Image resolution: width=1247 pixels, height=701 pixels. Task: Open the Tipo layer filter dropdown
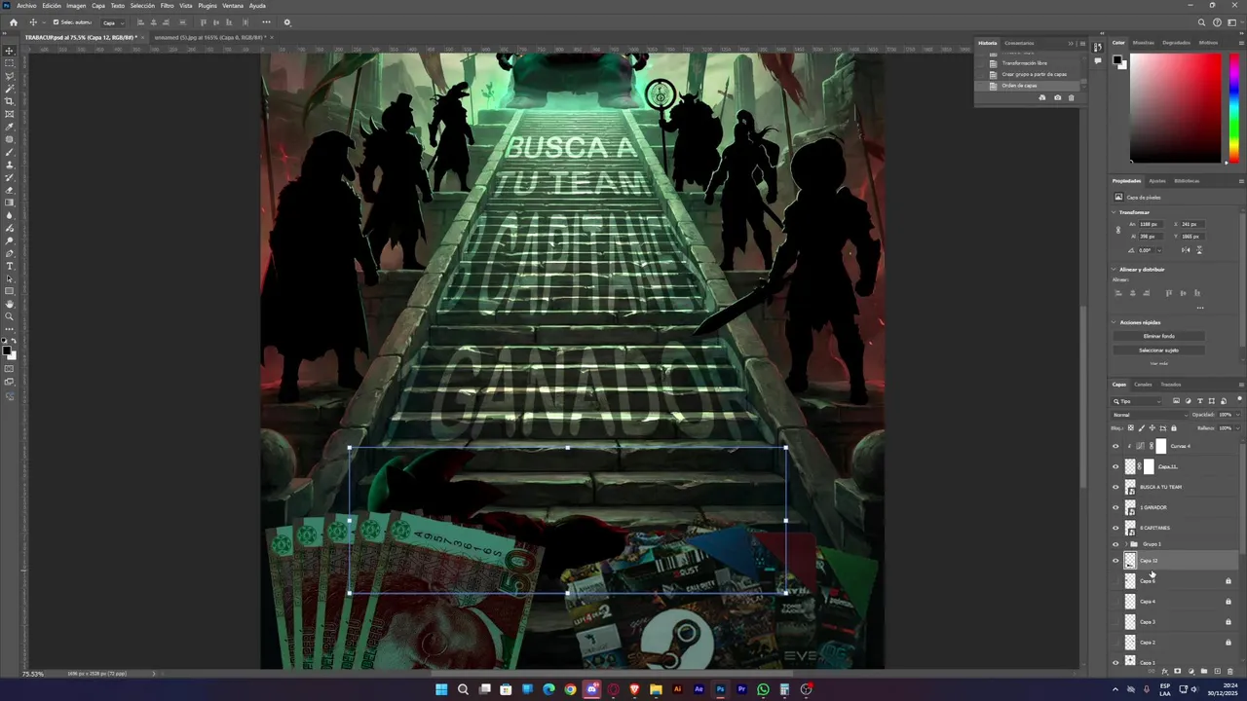pyautogui.click(x=1138, y=401)
